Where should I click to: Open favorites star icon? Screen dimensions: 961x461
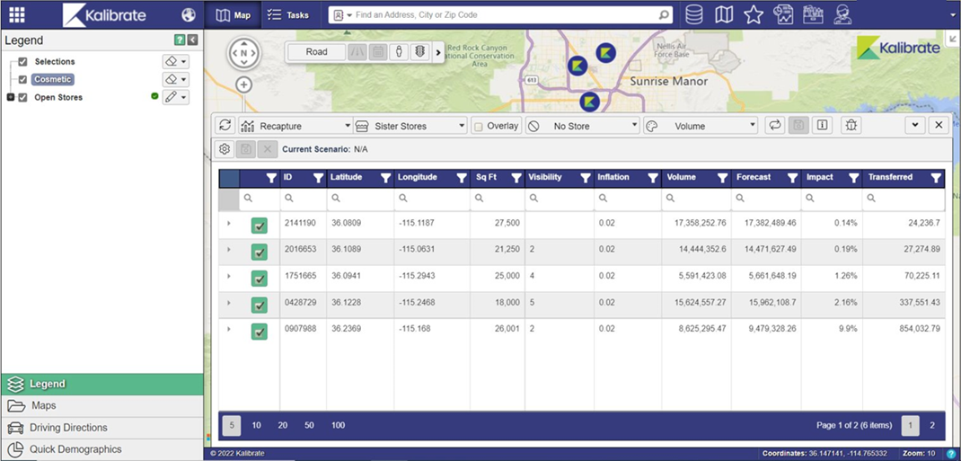pyautogui.click(x=754, y=14)
